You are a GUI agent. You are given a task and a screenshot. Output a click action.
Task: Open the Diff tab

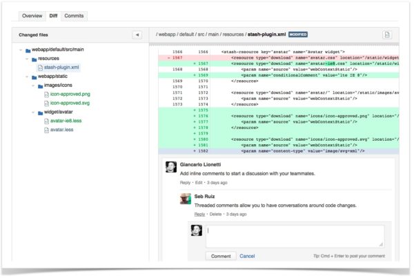[53, 15]
